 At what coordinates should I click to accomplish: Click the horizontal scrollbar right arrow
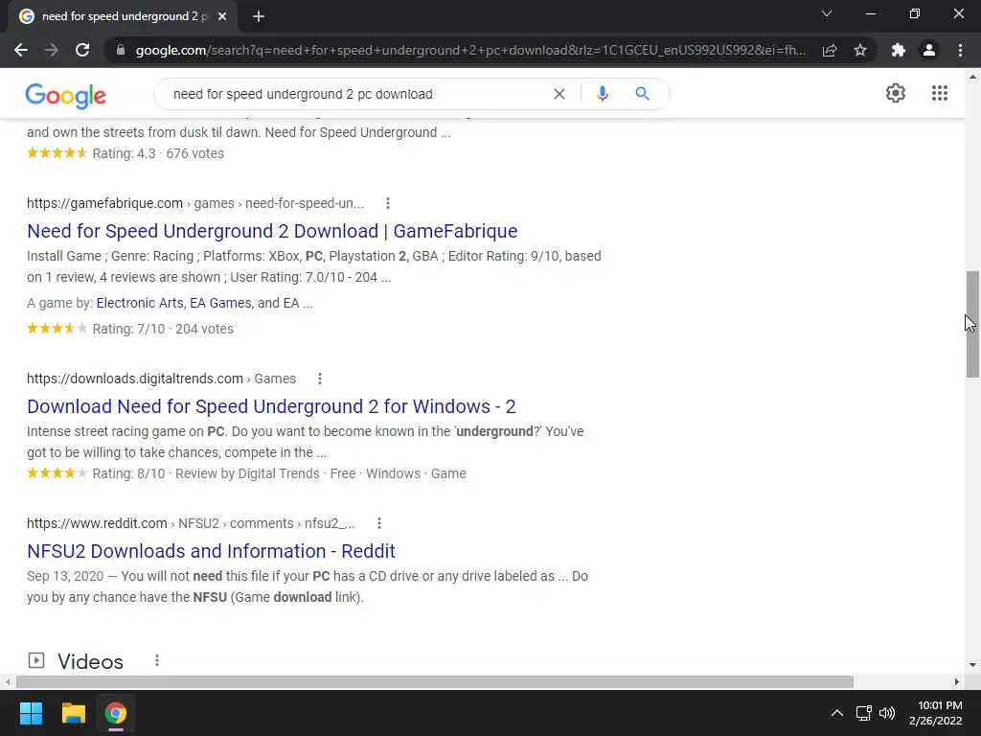click(x=957, y=681)
